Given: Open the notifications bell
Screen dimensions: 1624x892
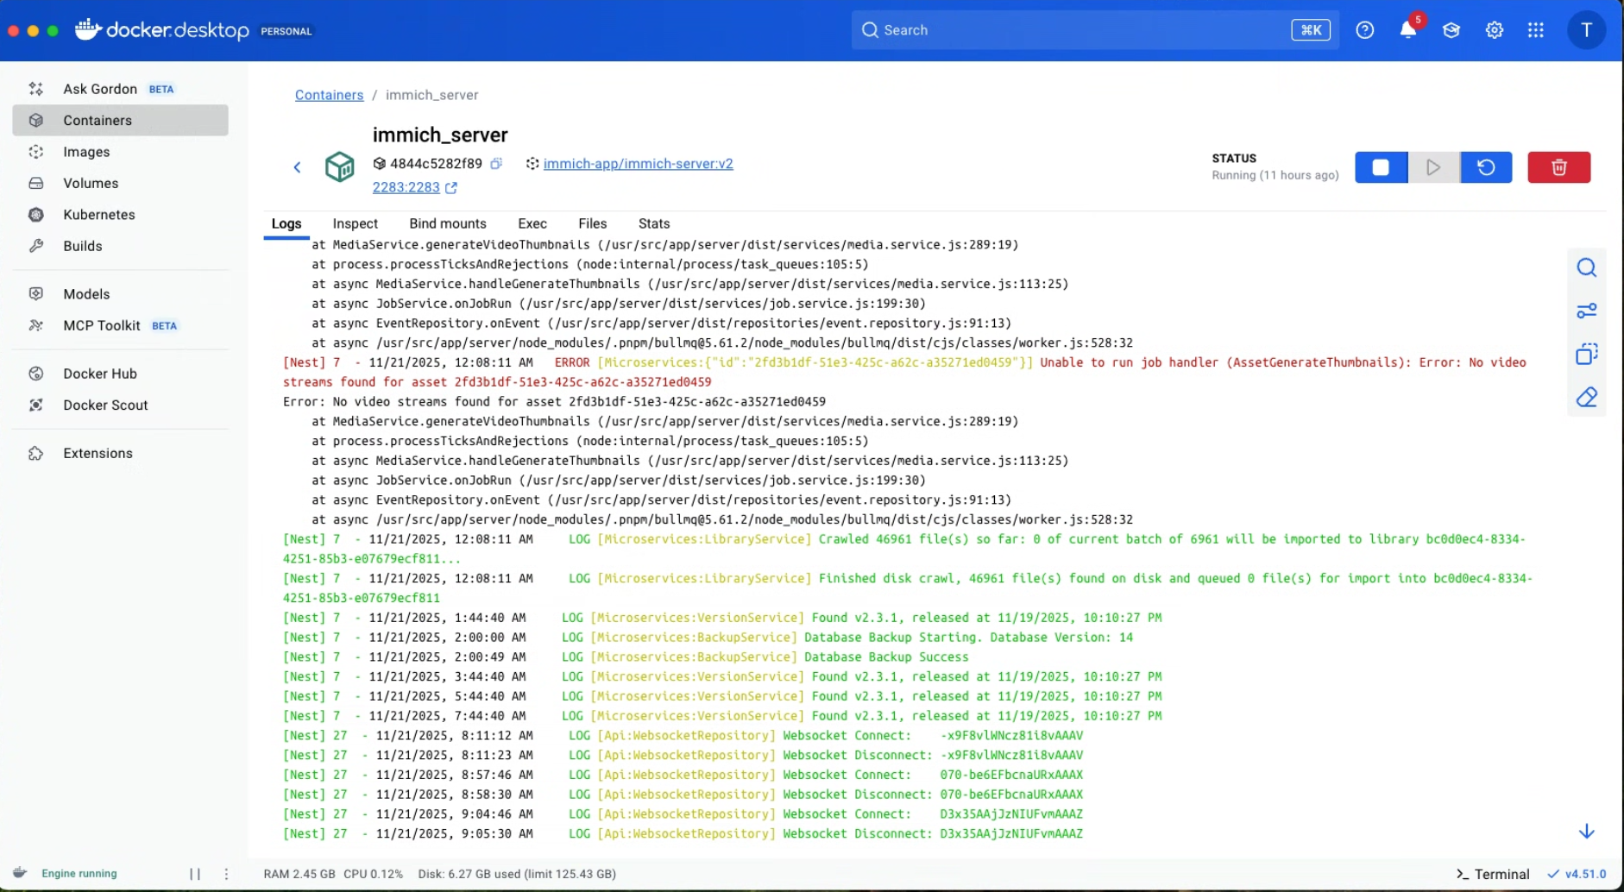Looking at the screenshot, I should (x=1407, y=29).
